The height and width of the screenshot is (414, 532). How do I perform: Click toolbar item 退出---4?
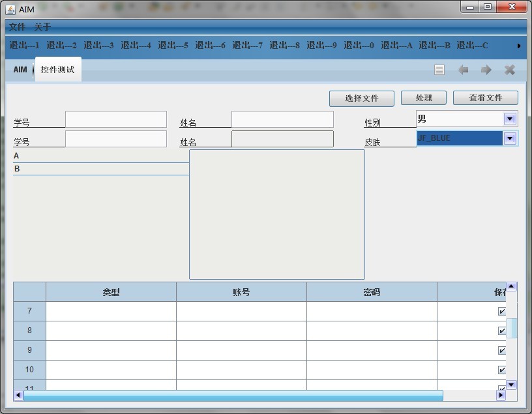pyautogui.click(x=136, y=45)
